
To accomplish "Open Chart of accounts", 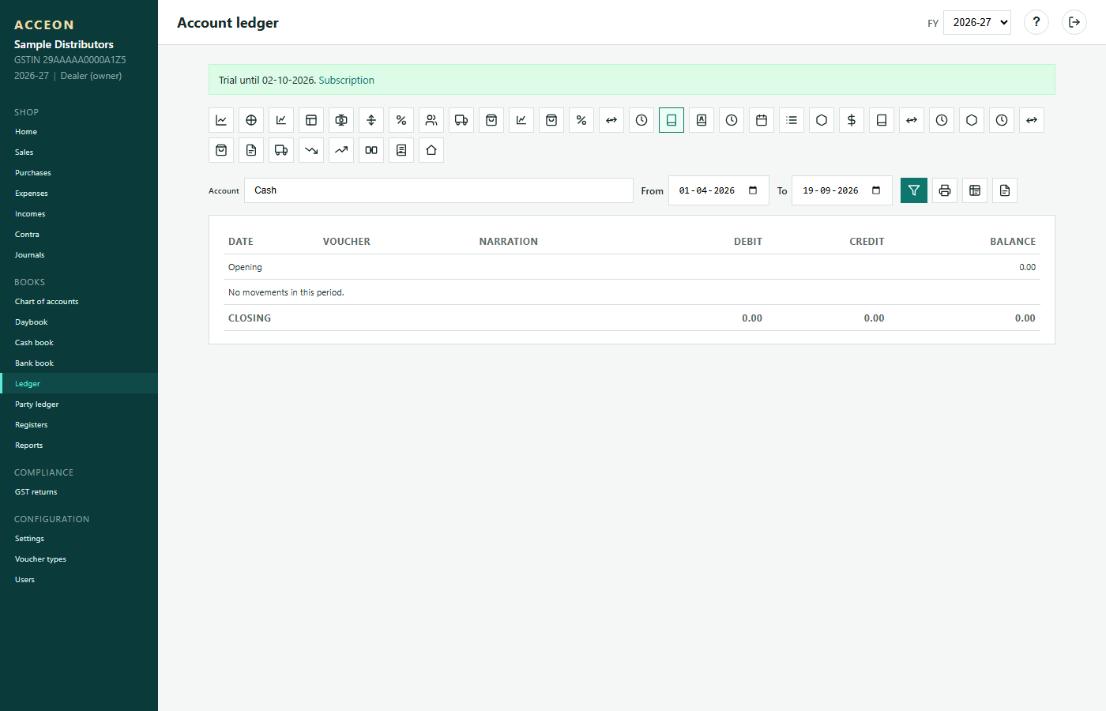I will tap(79, 302).
